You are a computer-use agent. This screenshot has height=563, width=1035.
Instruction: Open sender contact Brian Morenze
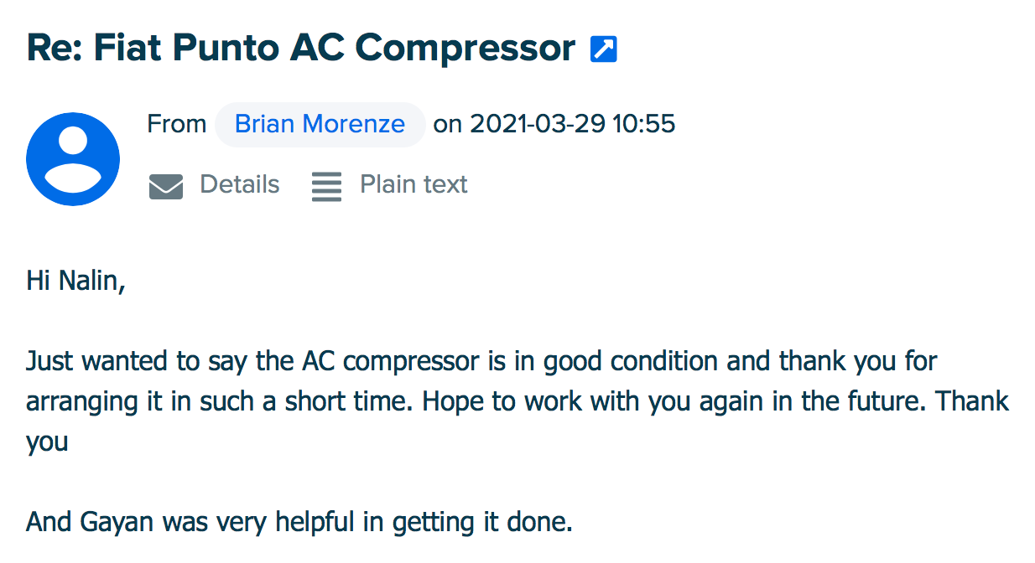(x=320, y=125)
